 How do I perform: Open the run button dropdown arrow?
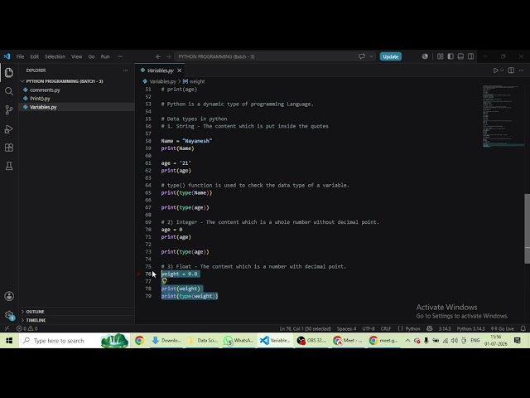coord(502,70)
